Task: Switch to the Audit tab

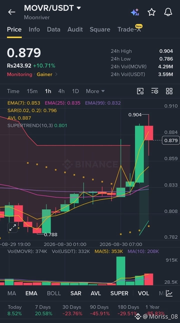Action: click(75, 30)
